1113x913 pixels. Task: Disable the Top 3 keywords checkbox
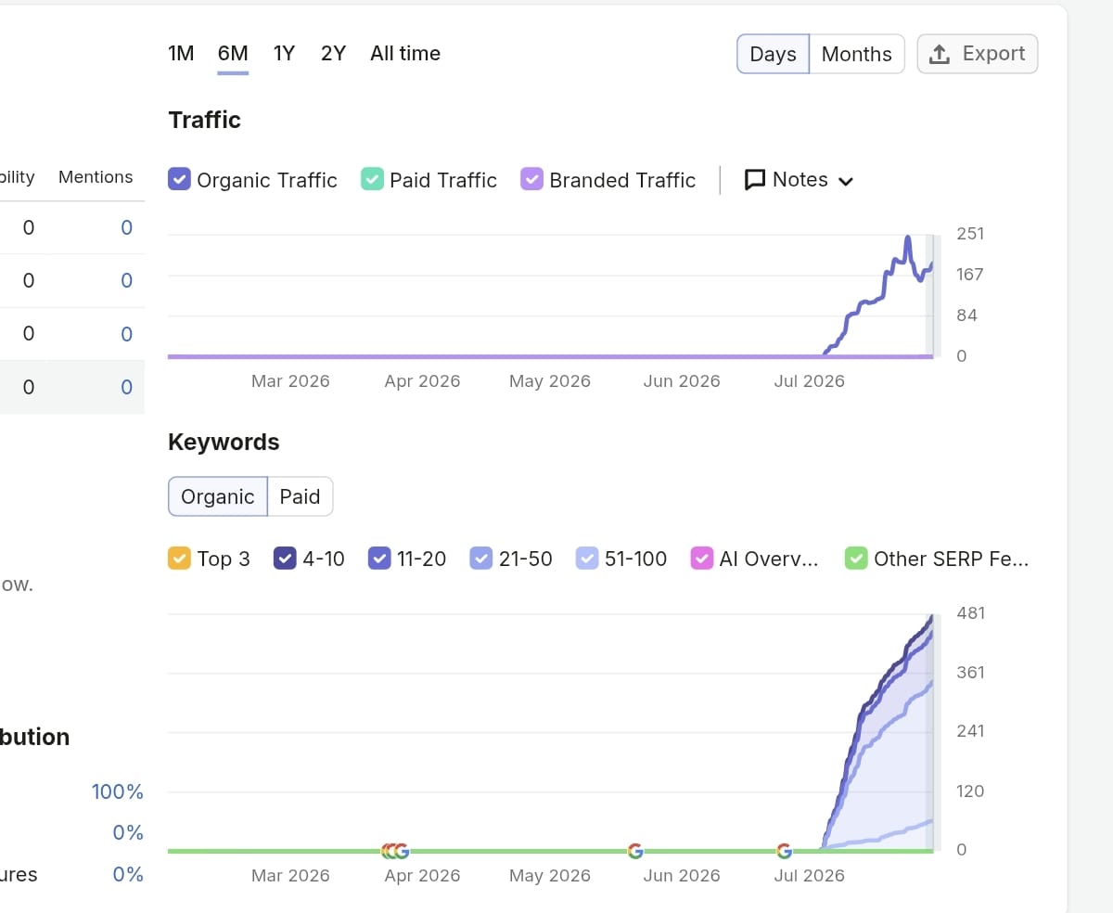(x=179, y=559)
